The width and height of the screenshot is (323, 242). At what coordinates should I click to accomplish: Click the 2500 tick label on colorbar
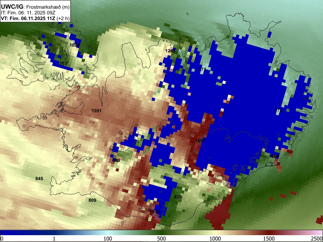tap(317, 239)
